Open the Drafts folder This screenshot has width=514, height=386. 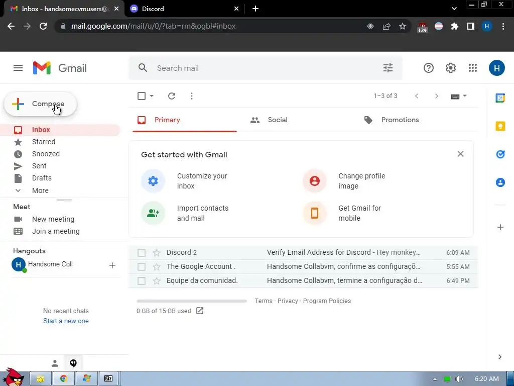pos(42,178)
